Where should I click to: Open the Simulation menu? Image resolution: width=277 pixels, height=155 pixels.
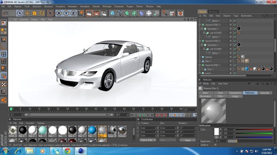point(85,7)
